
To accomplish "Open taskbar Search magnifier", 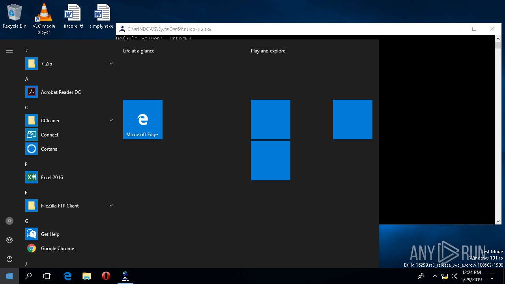I will [28, 276].
